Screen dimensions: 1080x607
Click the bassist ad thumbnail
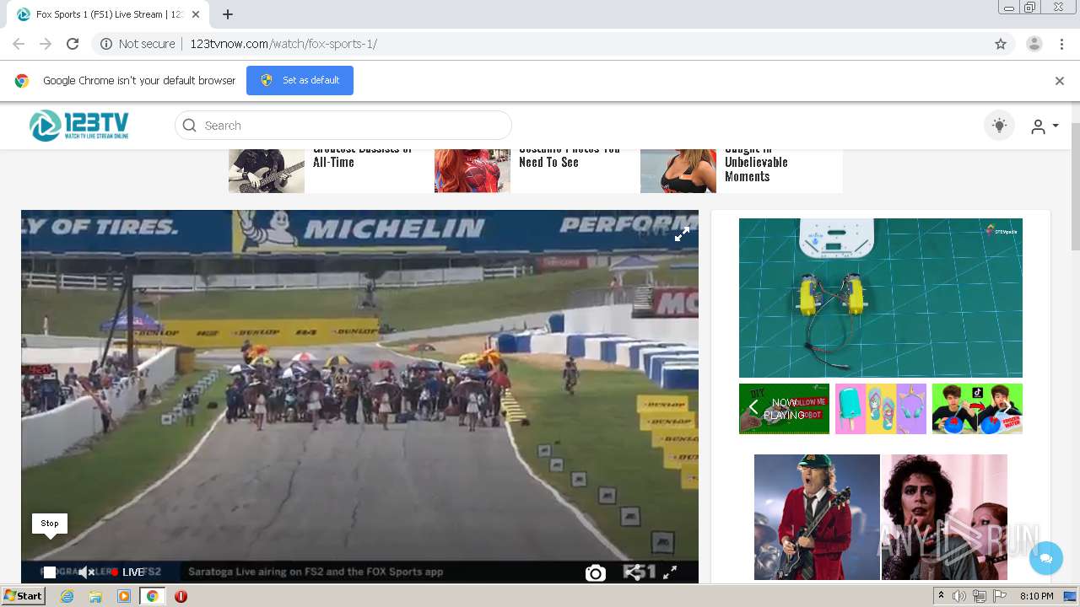point(267,169)
